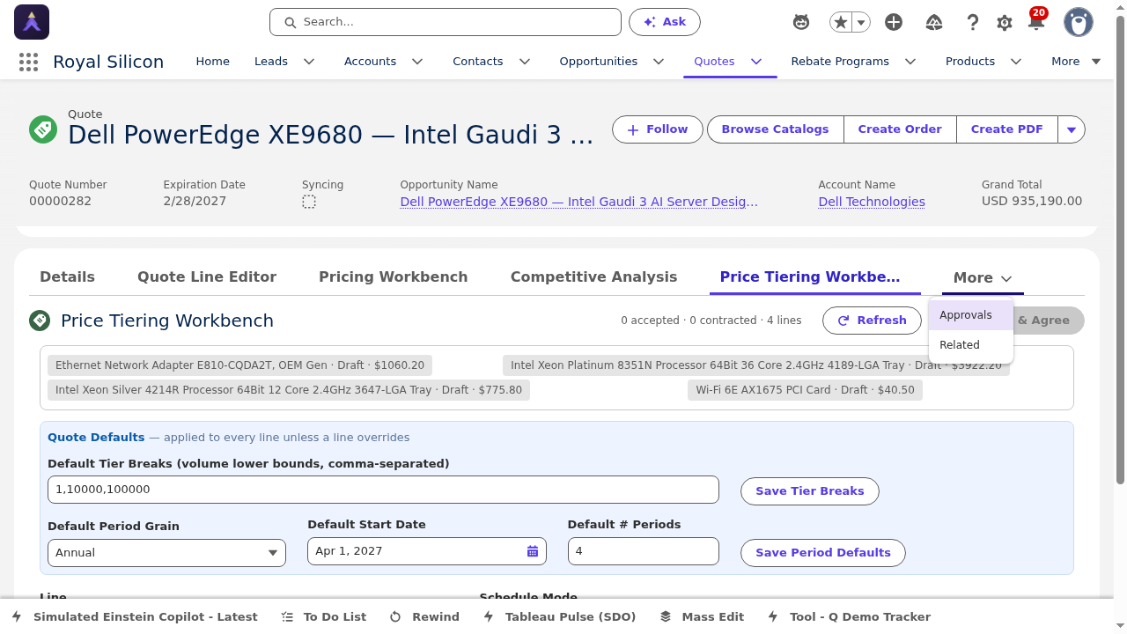Expand the Accounts nav dropdown chevron

coord(417,62)
